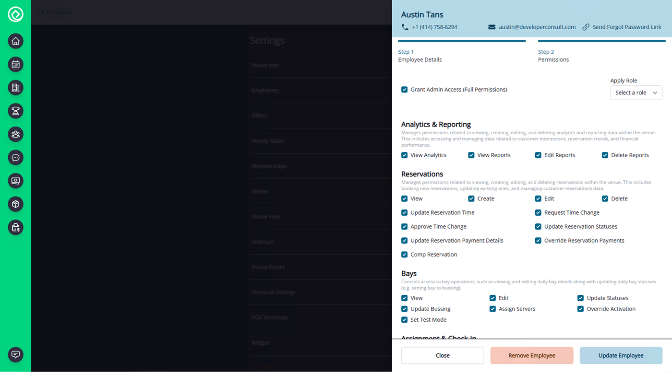Open the Home dashboard from the sidebar
Screen dimensions: 672x372
coord(15,41)
